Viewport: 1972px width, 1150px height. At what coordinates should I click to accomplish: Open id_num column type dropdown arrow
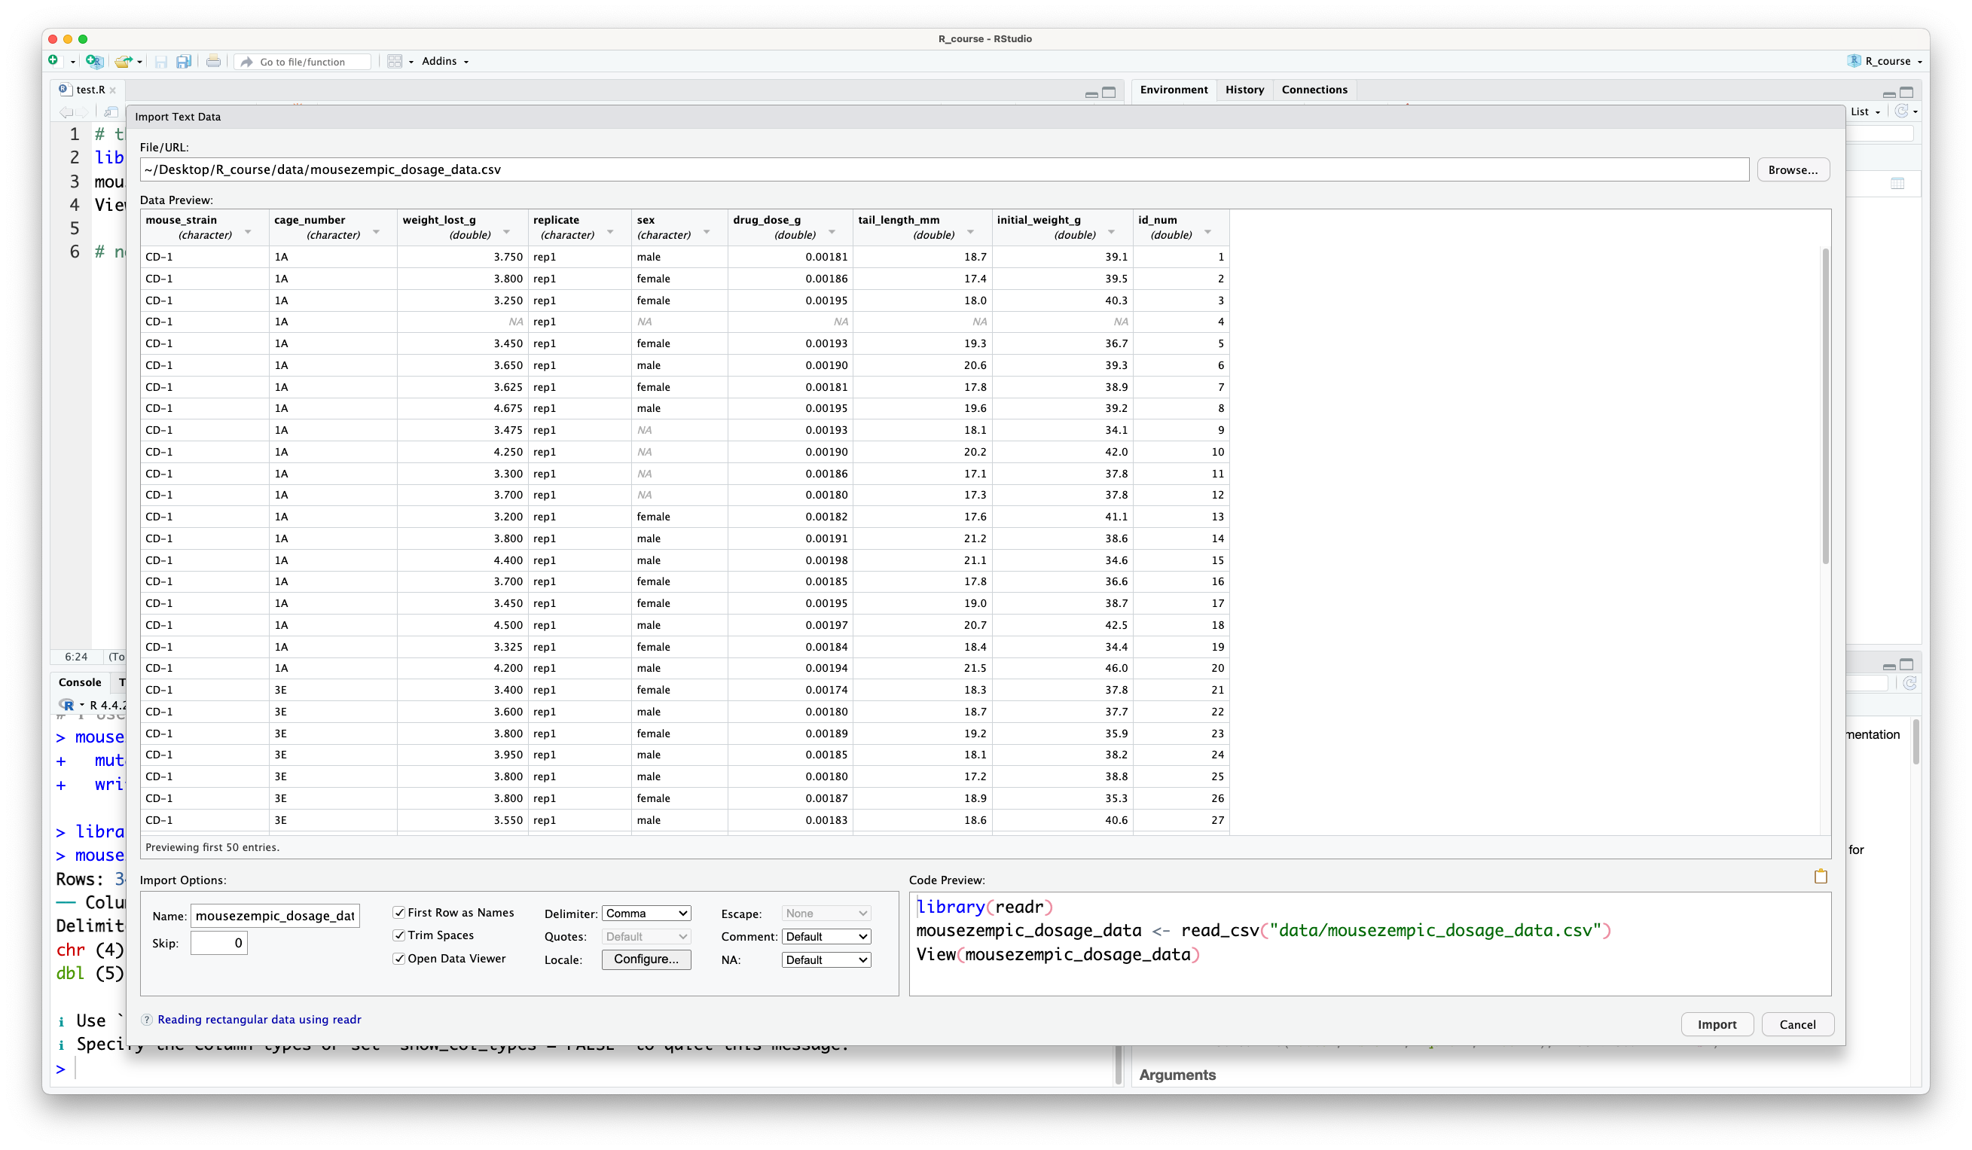(x=1208, y=233)
